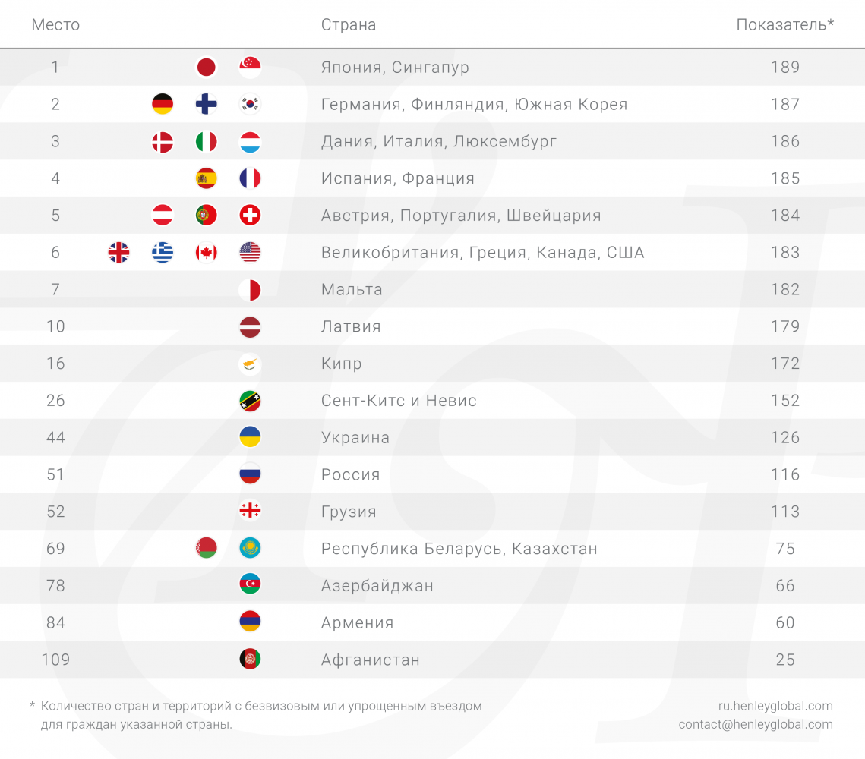Click the Japan flag icon
This screenshot has height=759, width=865.
point(206,67)
